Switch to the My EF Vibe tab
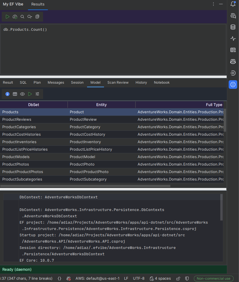Screen dimensions: 239x282 [x=13, y=4]
